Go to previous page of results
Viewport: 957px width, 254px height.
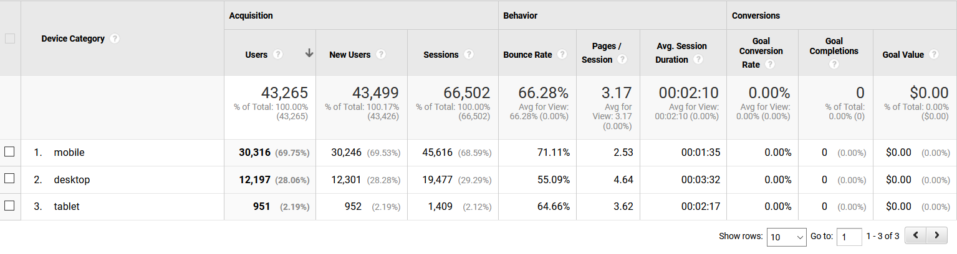pos(915,236)
